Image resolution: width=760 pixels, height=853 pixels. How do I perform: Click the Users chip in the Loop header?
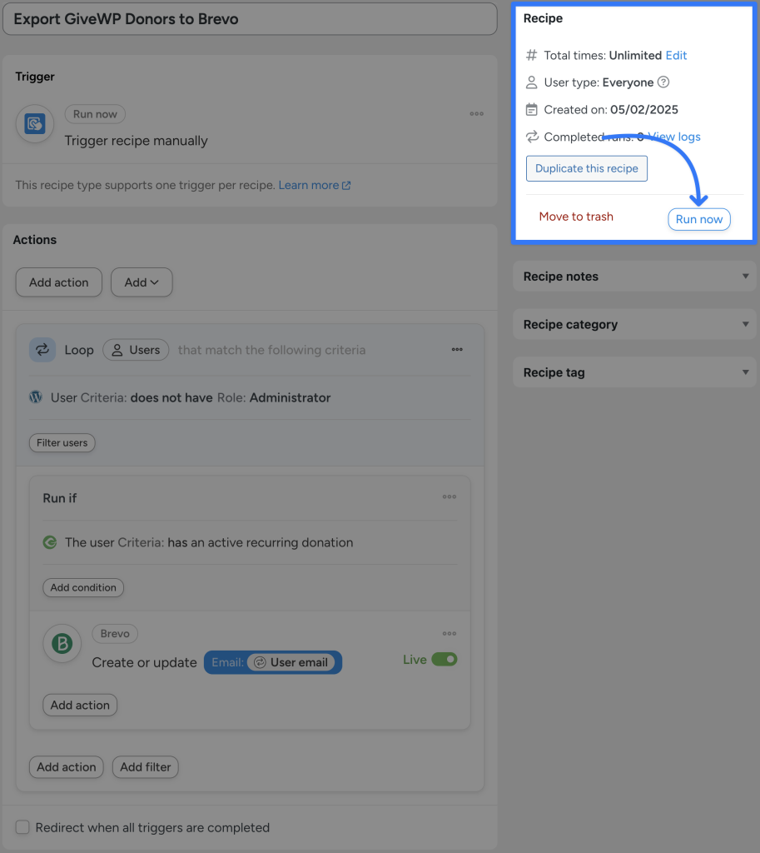pos(136,349)
